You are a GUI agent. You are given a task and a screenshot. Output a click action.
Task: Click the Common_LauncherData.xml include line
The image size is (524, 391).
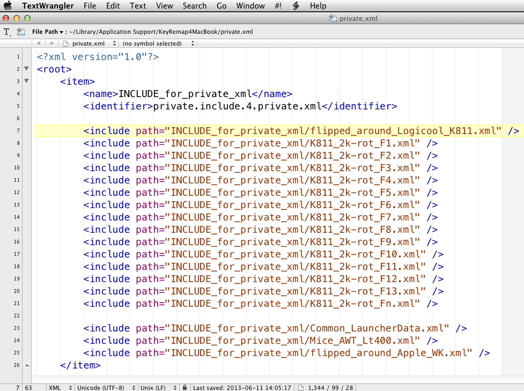[x=275, y=328]
